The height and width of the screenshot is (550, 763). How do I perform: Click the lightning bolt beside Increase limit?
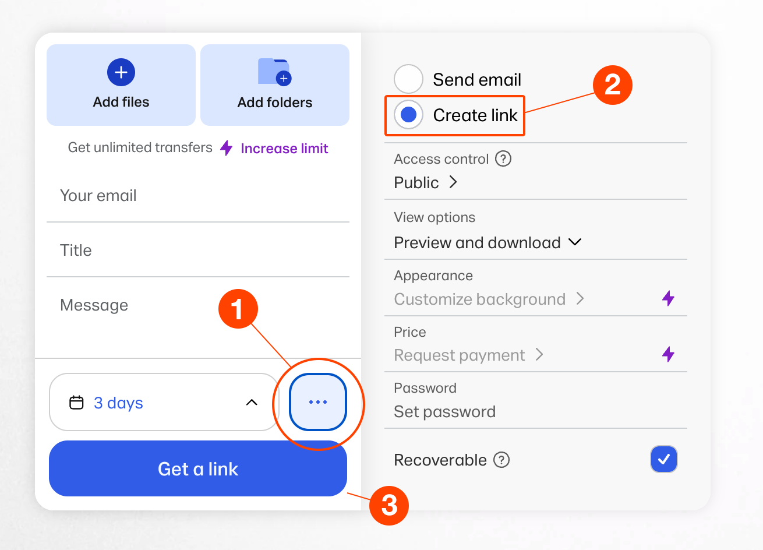pyautogui.click(x=227, y=148)
